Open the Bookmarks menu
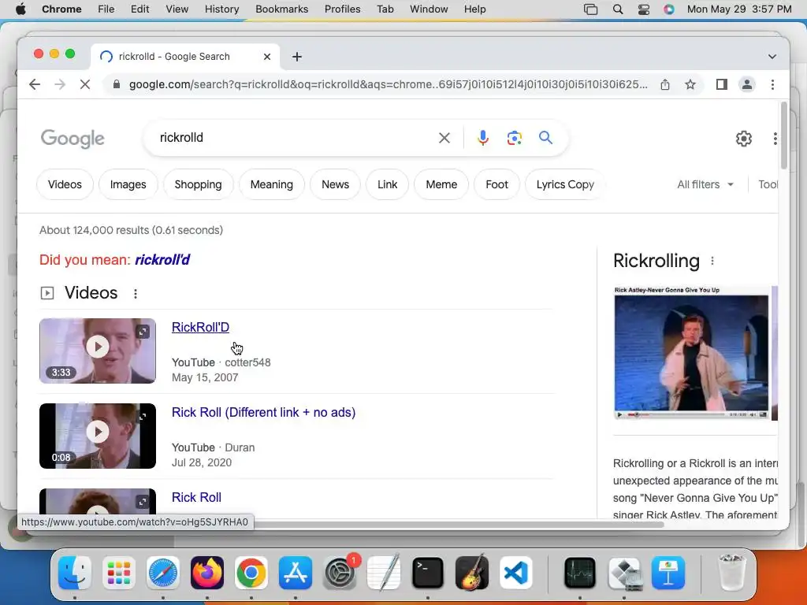The width and height of the screenshot is (807, 605). click(x=281, y=9)
